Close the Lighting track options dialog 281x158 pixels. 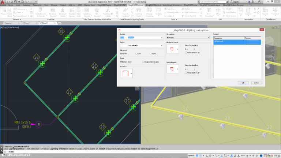262,30
